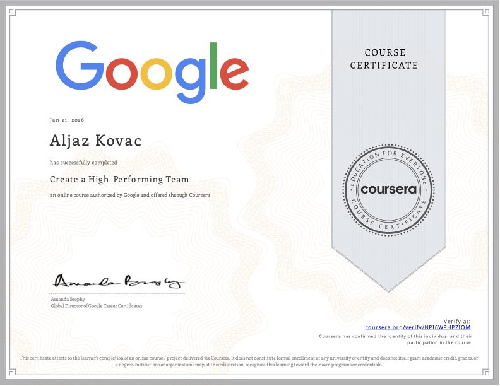
Task: Click the circular Coursera seal
Action: [389, 189]
